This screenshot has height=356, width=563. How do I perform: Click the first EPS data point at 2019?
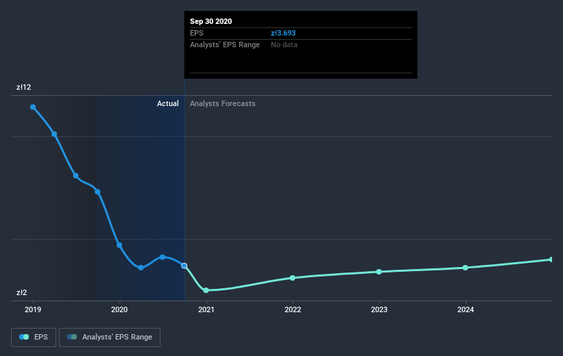[33, 107]
